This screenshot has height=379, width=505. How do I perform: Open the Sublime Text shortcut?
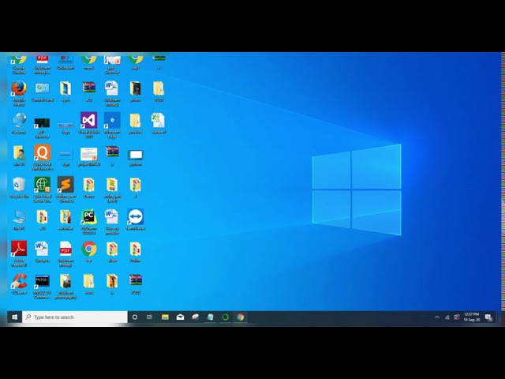tap(65, 185)
